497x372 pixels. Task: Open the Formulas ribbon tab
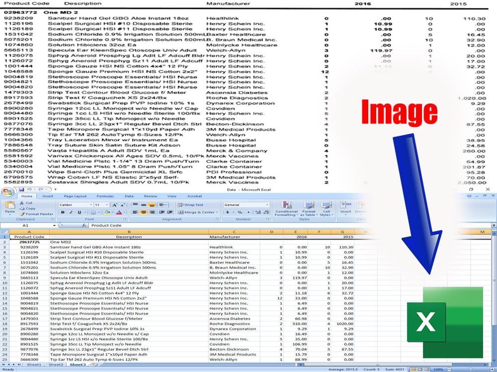[x=105, y=196]
